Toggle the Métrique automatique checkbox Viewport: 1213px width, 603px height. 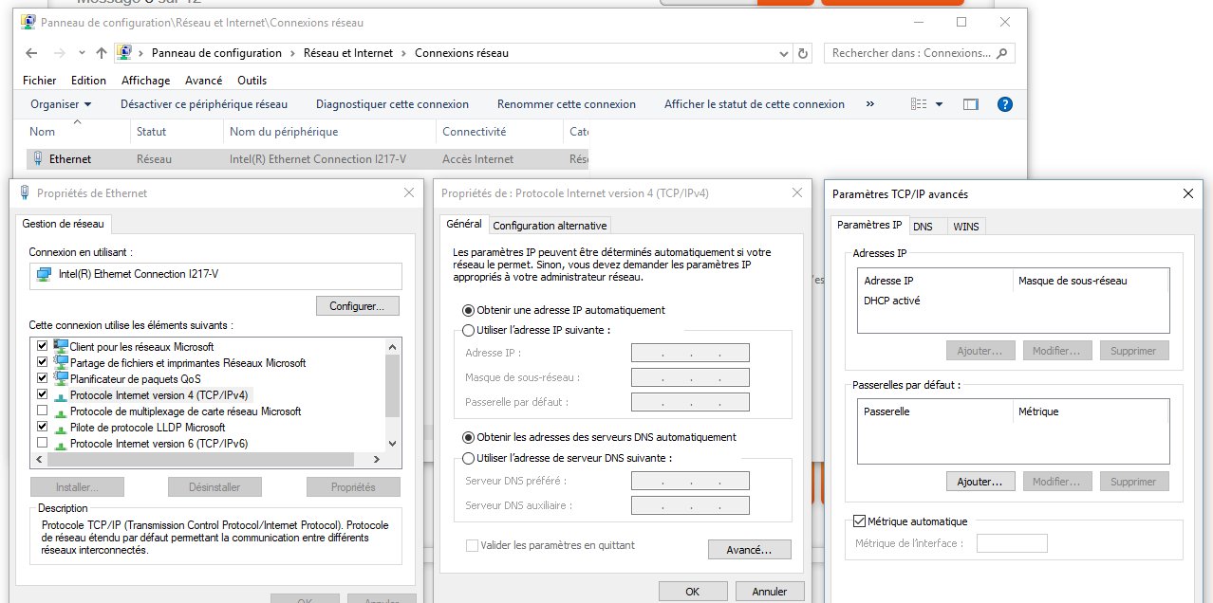[x=860, y=521]
